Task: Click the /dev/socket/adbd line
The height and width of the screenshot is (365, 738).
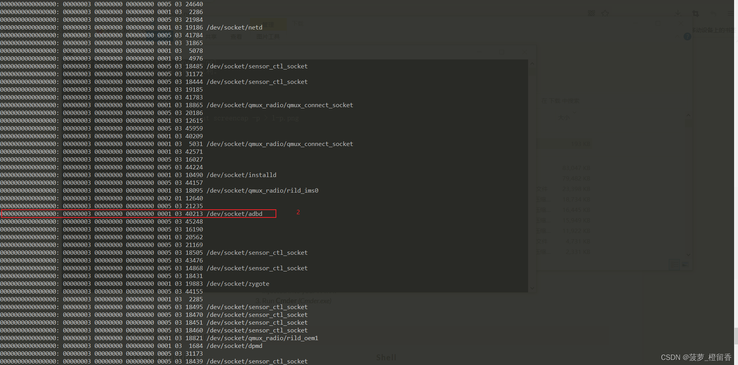Action: pyautogui.click(x=131, y=214)
